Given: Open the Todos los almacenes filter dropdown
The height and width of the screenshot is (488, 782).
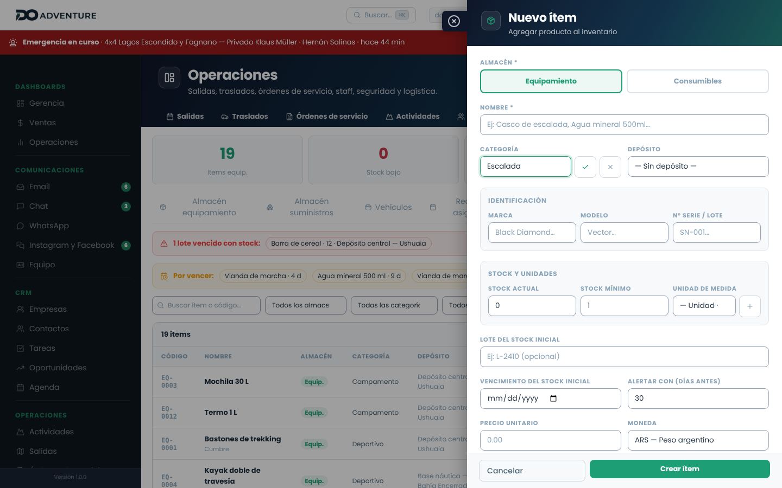Looking at the screenshot, I should (306, 305).
